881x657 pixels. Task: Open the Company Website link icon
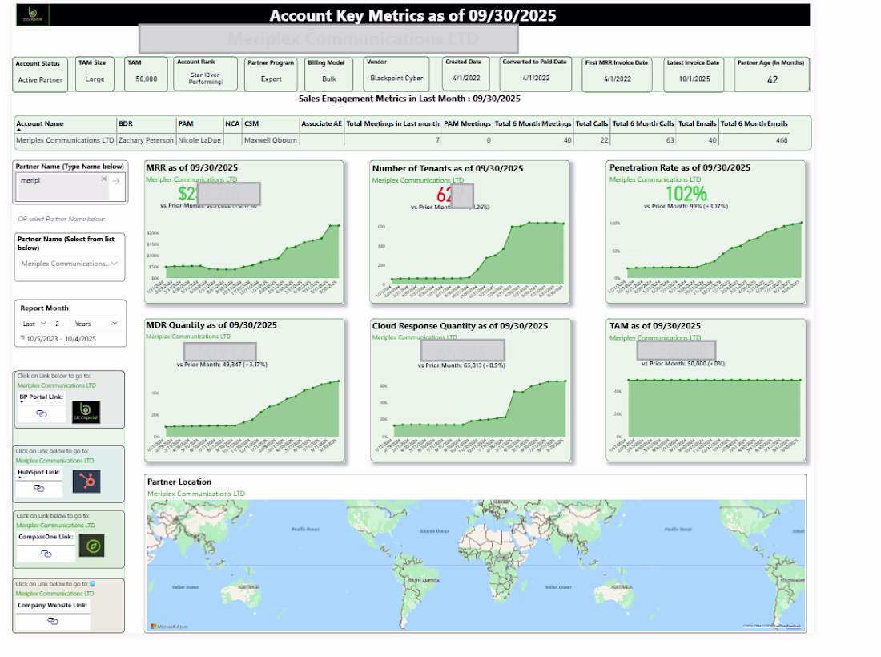coord(52,621)
